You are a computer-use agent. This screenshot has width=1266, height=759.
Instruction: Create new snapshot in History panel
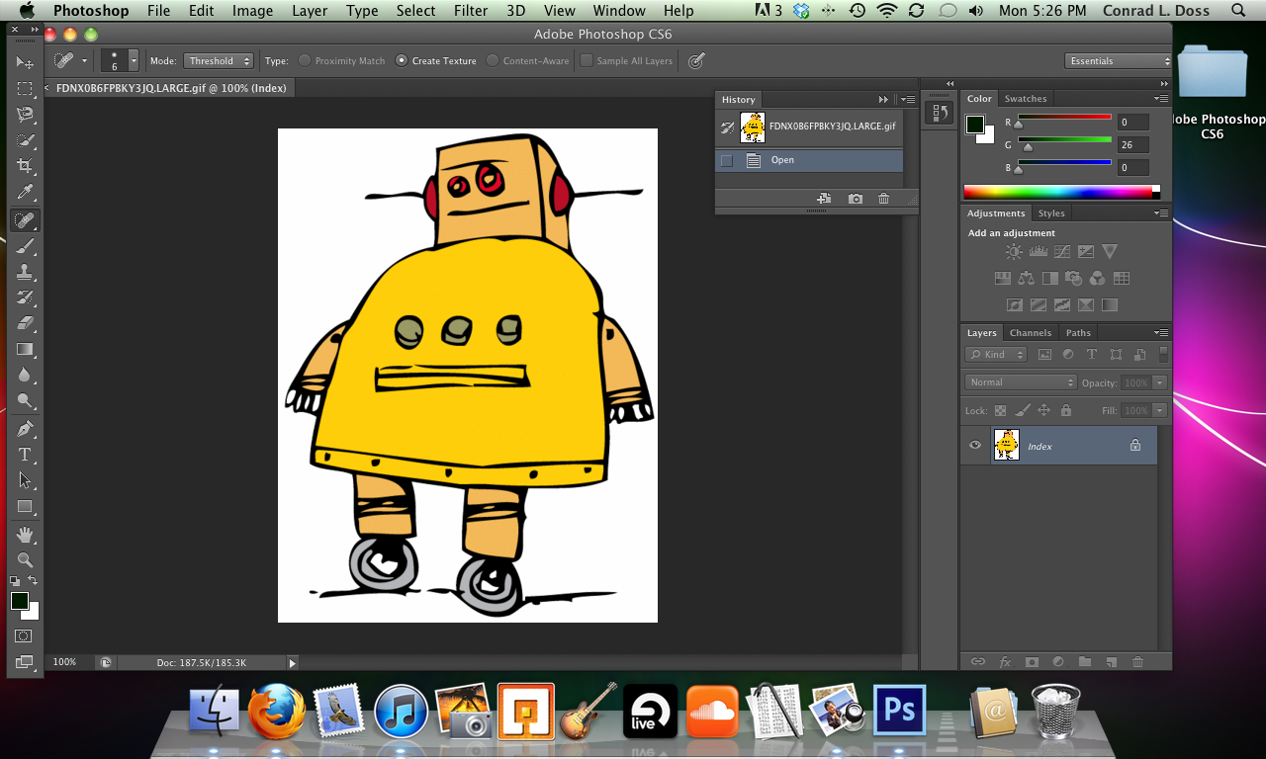coord(856,199)
